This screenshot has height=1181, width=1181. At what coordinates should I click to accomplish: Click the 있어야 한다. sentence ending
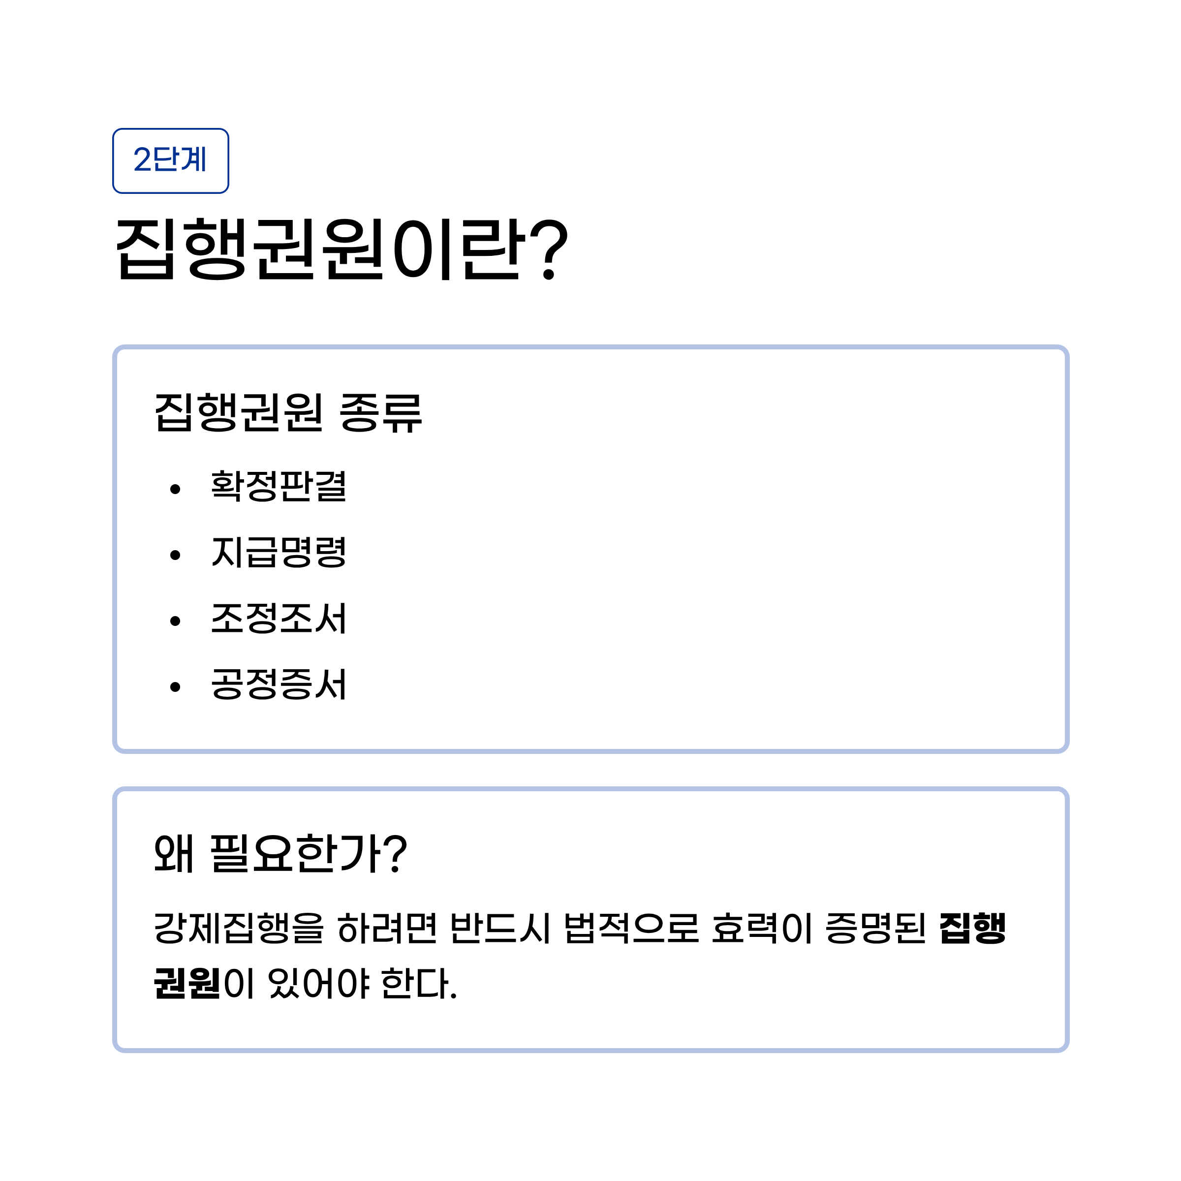click(x=363, y=984)
